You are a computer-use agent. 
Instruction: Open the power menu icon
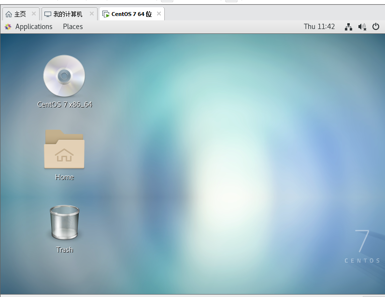click(376, 27)
